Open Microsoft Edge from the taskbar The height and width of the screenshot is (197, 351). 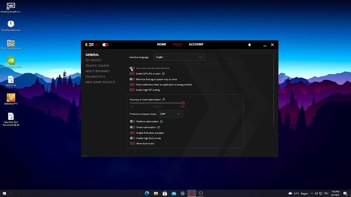147,193
